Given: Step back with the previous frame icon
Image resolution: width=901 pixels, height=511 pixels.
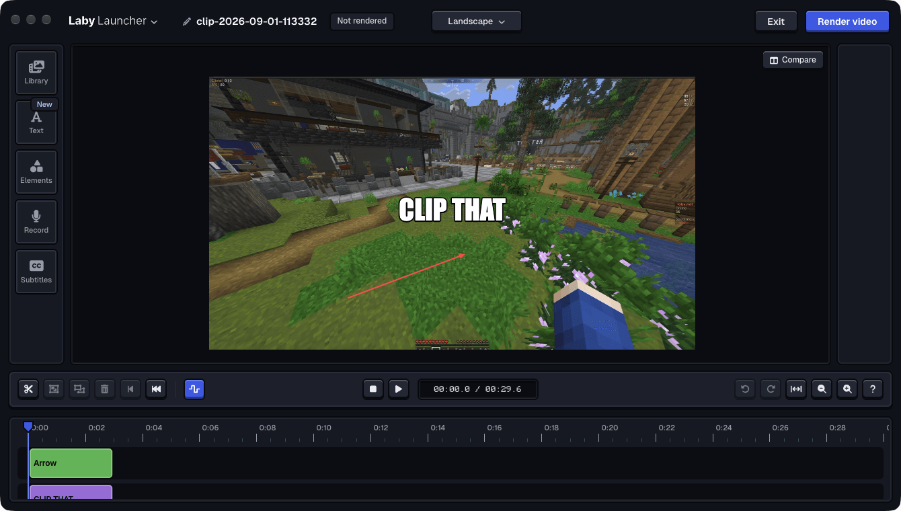Looking at the screenshot, I should [130, 389].
